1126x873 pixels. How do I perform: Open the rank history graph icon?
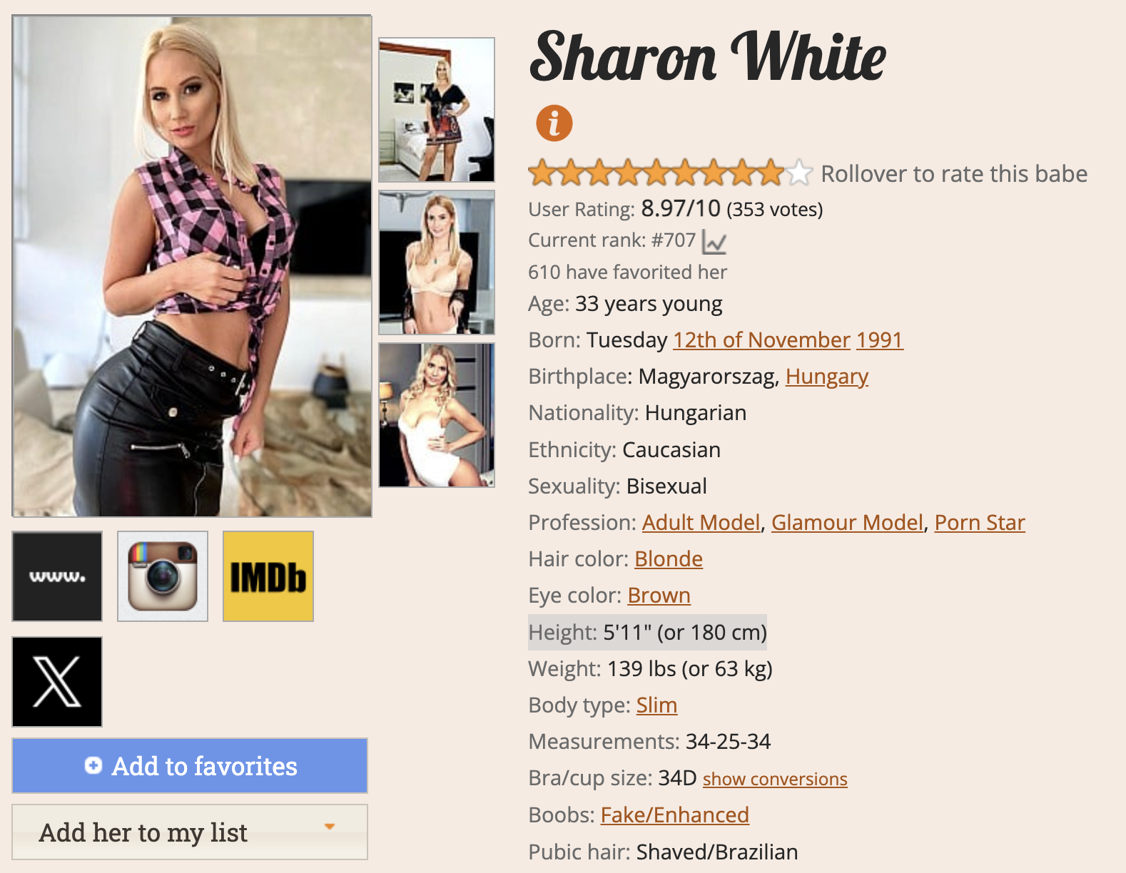coord(714,242)
